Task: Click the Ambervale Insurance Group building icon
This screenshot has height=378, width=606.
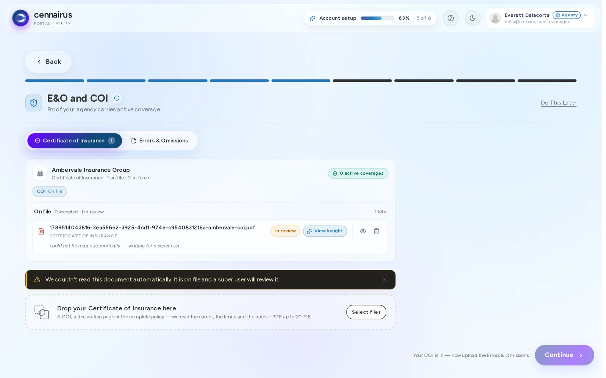Action: [x=40, y=174]
